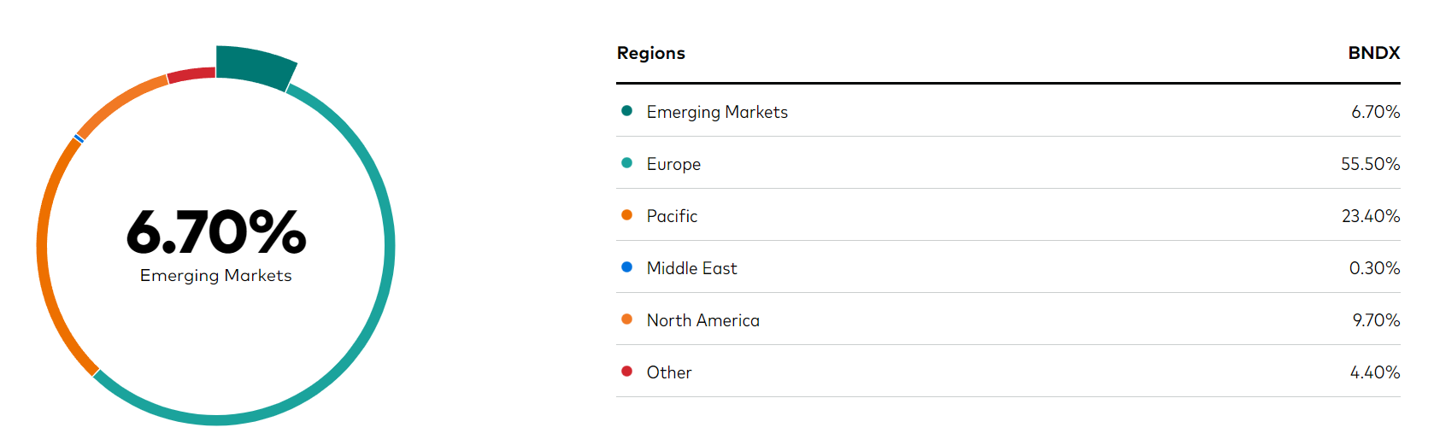
Task: Select the red Other segment of the donut
Action: 191,74
